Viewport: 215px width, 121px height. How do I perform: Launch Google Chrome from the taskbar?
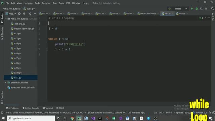[72, 118]
